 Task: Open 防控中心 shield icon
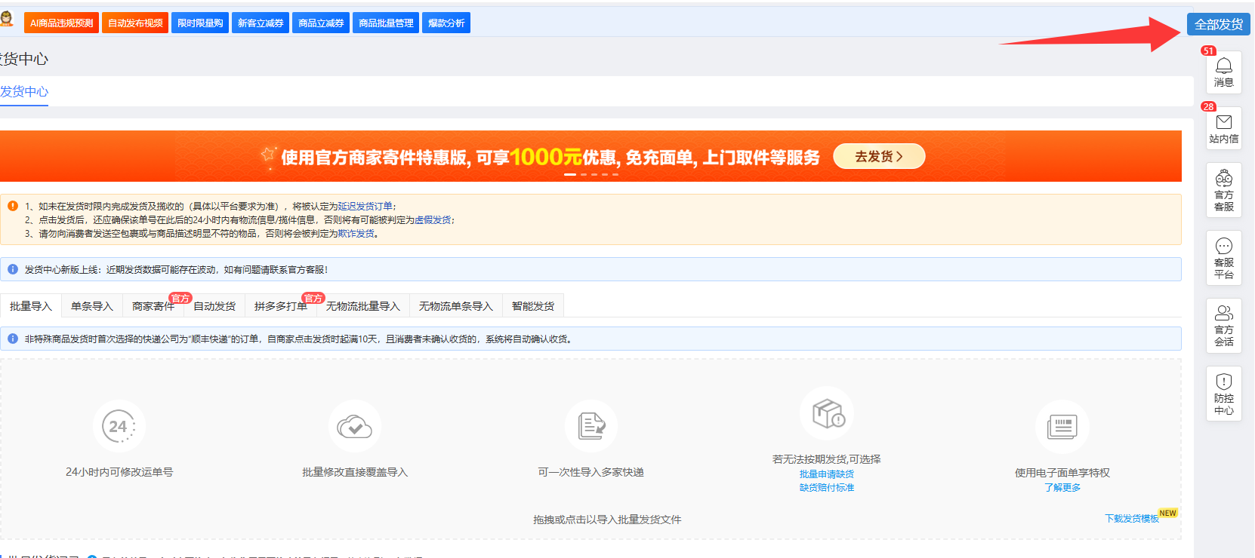[1223, 394]
